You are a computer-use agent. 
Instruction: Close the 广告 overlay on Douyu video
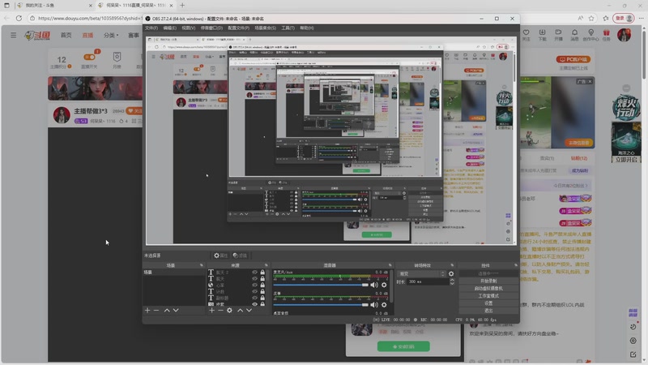tap(590, 82)
